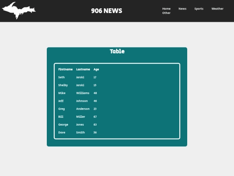Select the Age column header
The width and height of the screenshot is (234, 176).
(x=96, y=70)
